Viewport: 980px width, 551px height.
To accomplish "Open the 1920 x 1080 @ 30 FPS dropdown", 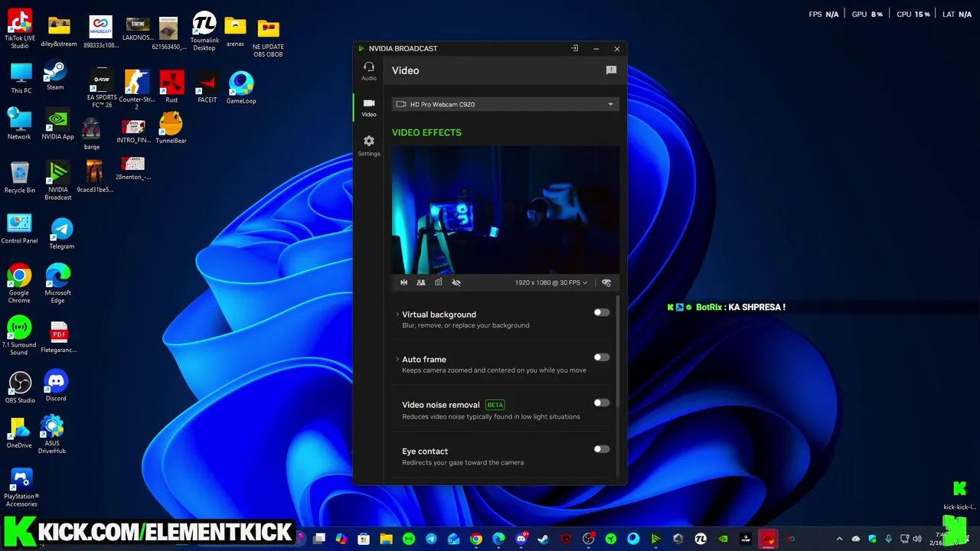I will pyautogui.click(x=551, y=282).
